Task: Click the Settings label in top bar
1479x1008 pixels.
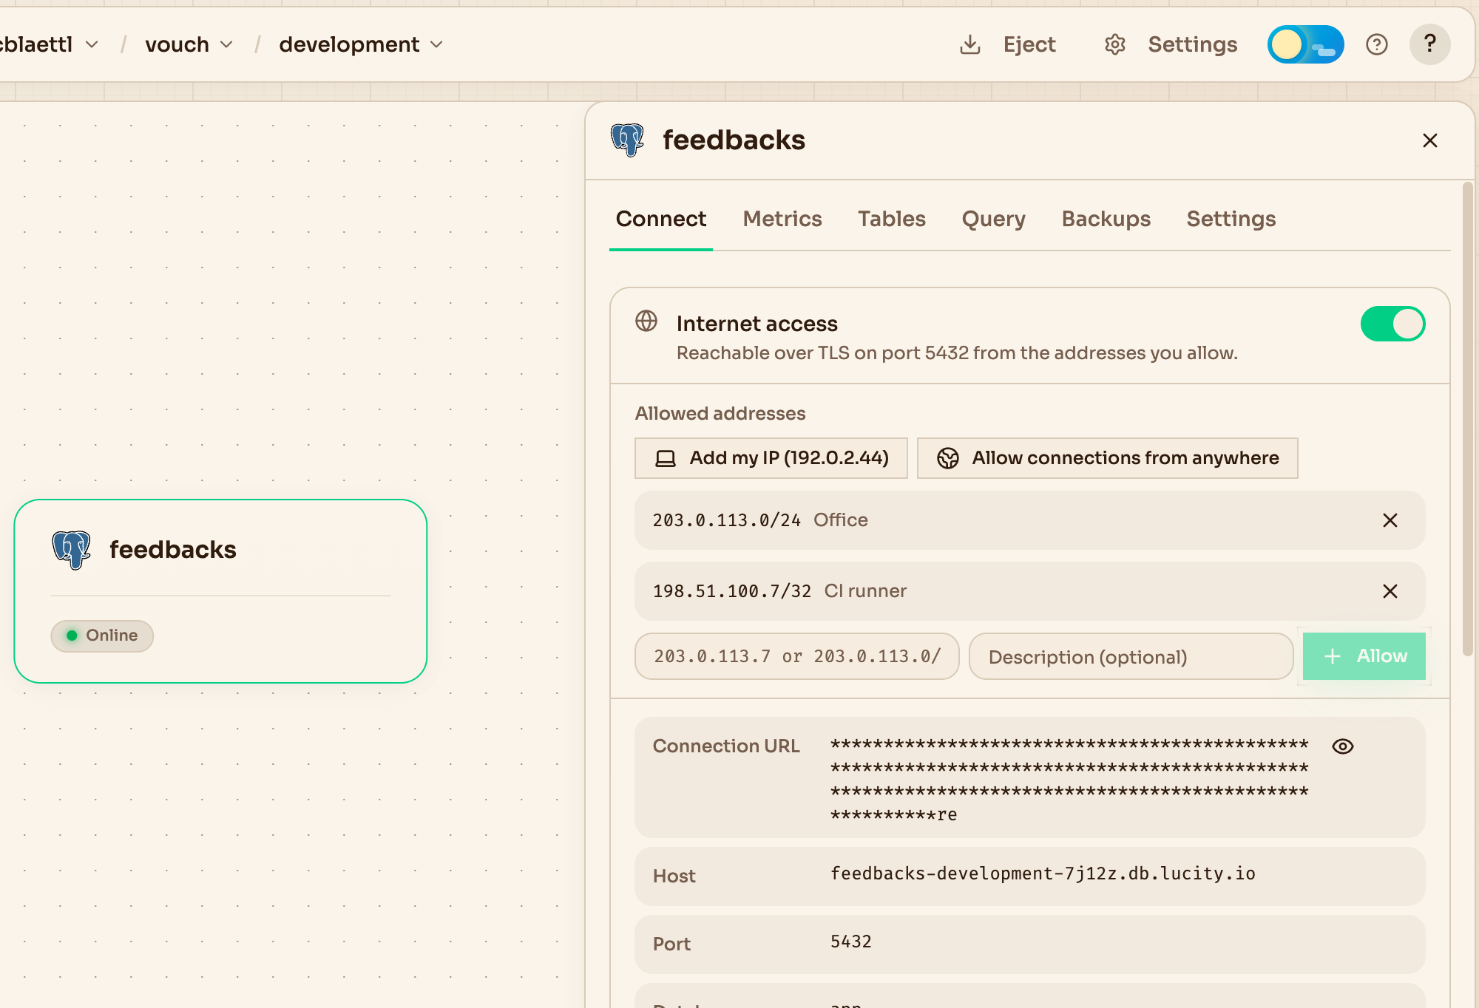Action: pyautogui.click(x=1192, y=44)
